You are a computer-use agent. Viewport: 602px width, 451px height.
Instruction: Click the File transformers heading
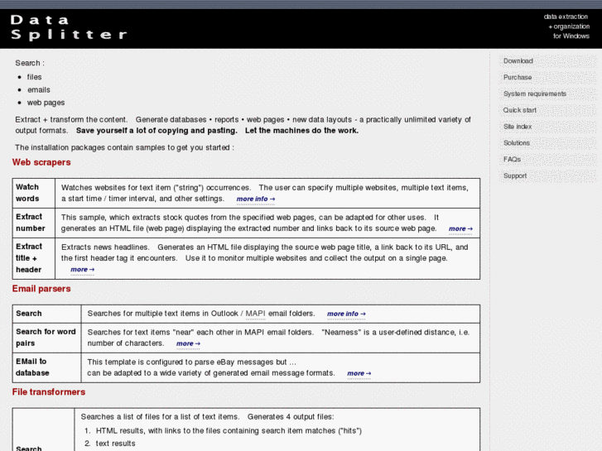click(48, 391)
